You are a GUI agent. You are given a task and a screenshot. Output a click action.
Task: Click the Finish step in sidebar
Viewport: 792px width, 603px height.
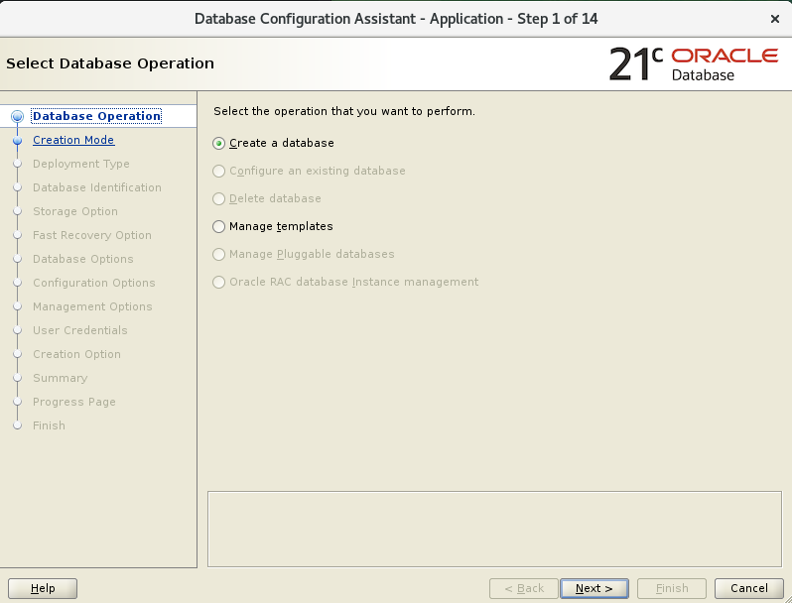49,424
